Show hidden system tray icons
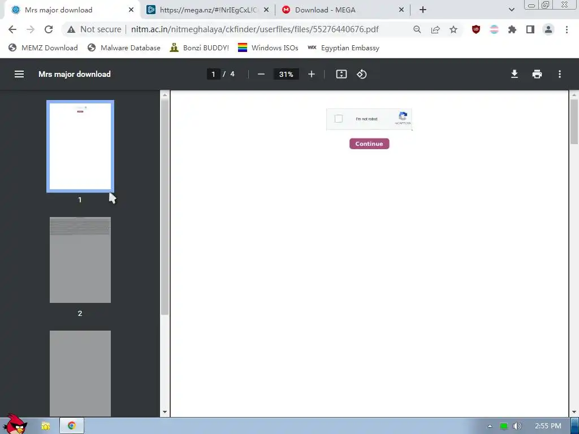The height and width of the screenshot is (434, 579). coord(490,426)
